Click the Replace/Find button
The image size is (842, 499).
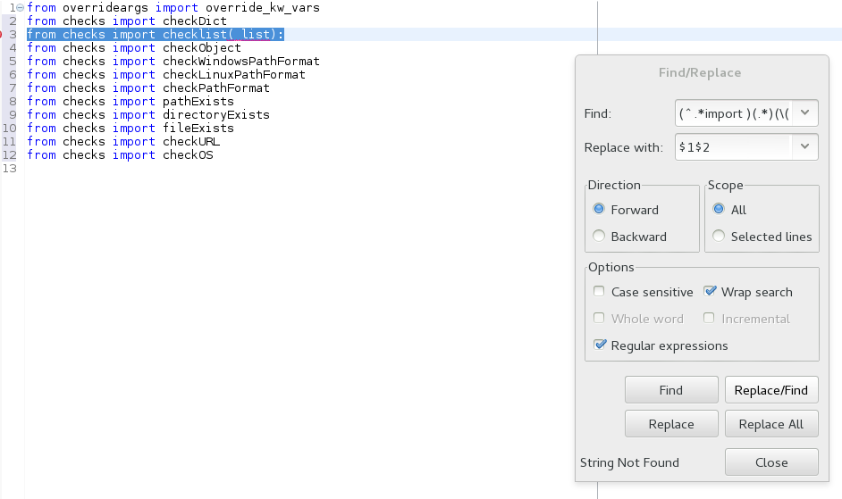771,390
